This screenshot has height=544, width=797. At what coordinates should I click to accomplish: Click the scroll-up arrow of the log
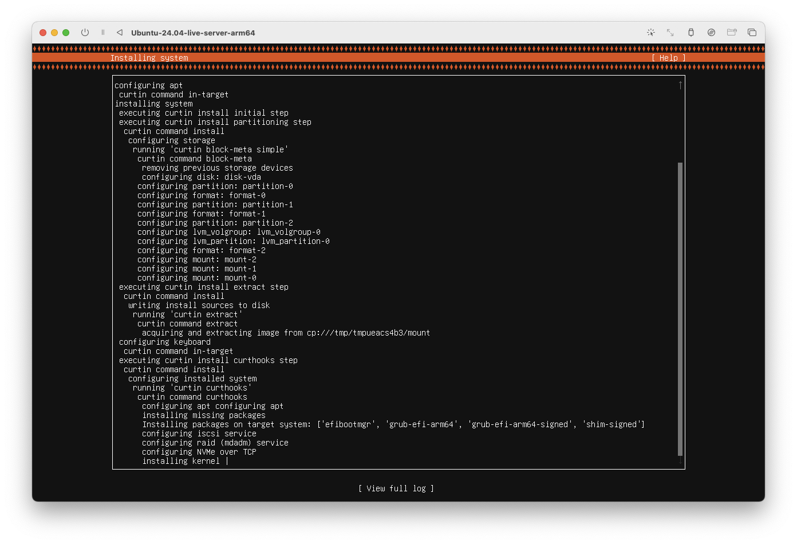click(680, 85)
